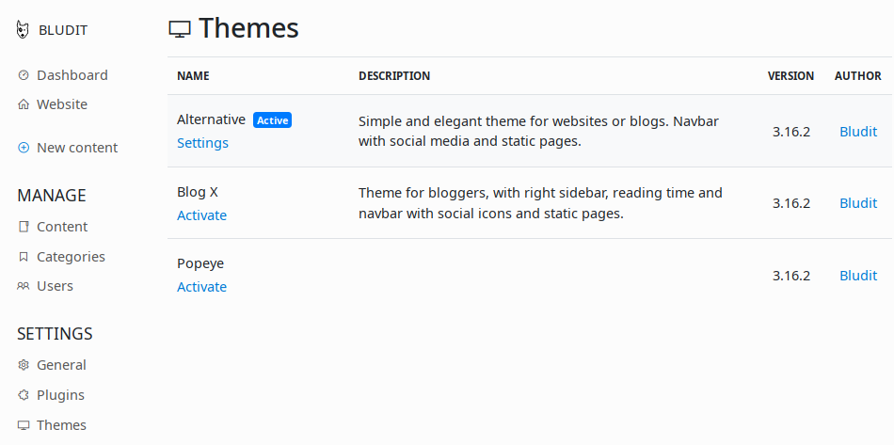Screen dimensions: 894x445
Task: Click the Themes monitor icon in sidebar
Action: (24, 425)
